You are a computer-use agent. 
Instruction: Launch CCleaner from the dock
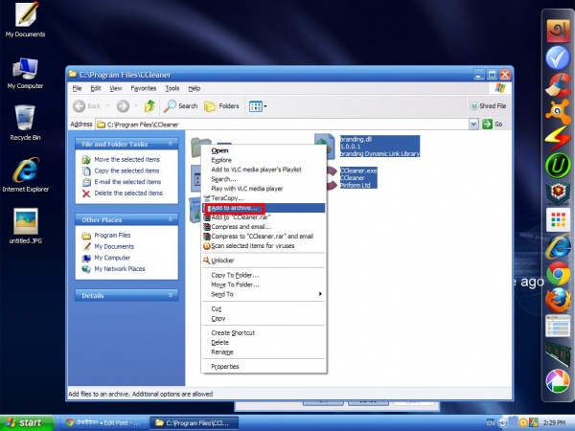click(x=558, y=84)
